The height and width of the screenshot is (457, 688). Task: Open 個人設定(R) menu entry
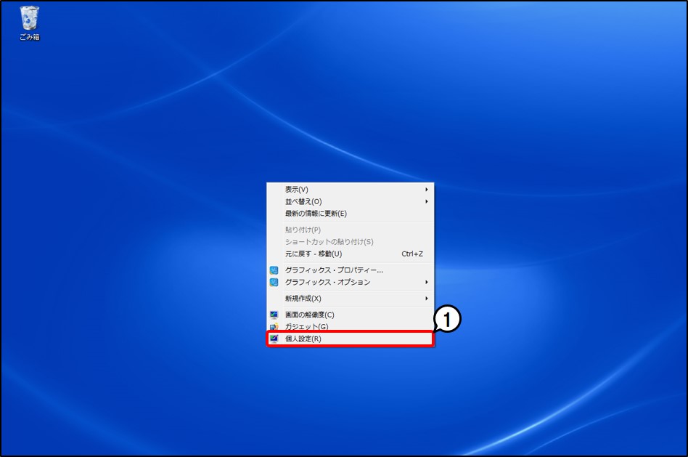(x=350, y=339)
